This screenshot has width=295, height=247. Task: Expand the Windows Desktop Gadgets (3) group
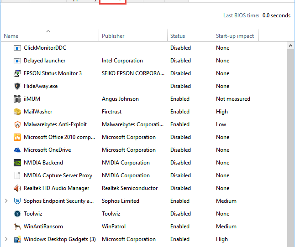tap(6, 239)
